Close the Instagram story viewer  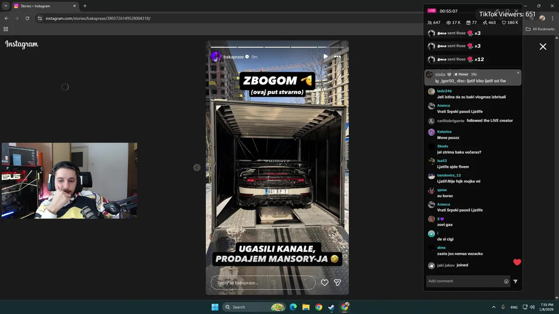coord(543,47)
